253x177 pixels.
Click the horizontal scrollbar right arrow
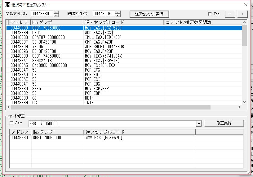[x=239, y=107]
